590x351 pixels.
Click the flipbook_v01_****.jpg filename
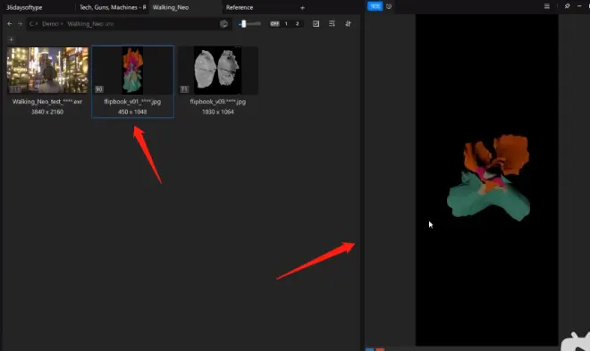click(x=132, y=102)
